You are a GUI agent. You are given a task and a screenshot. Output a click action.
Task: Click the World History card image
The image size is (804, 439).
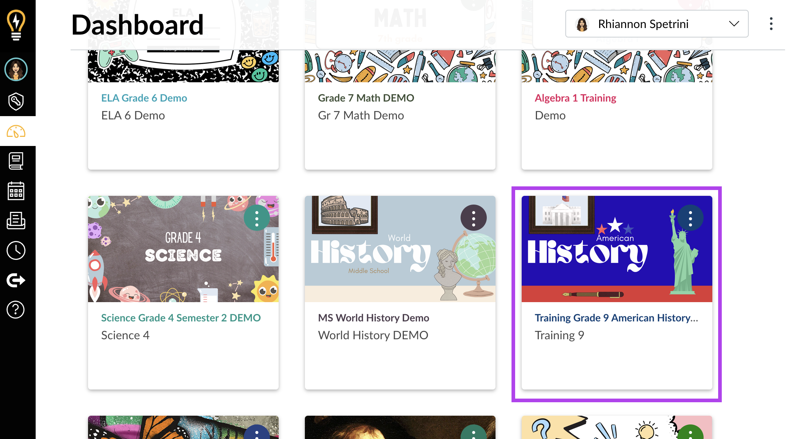(400, 249)
